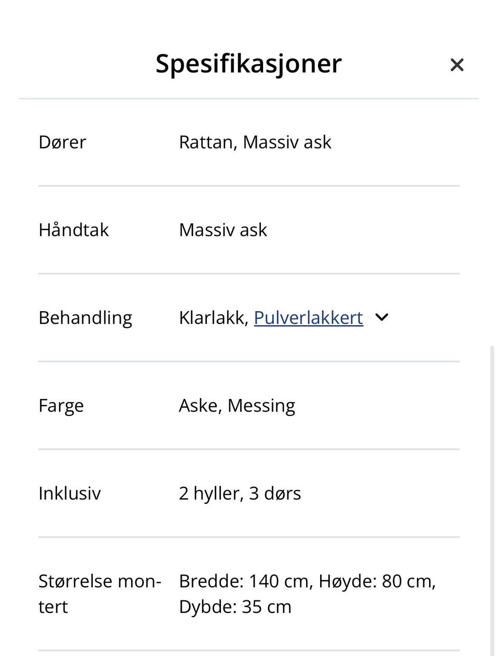Select the Dører row label
Screen dimensions: 498x656
click(62, 142)
